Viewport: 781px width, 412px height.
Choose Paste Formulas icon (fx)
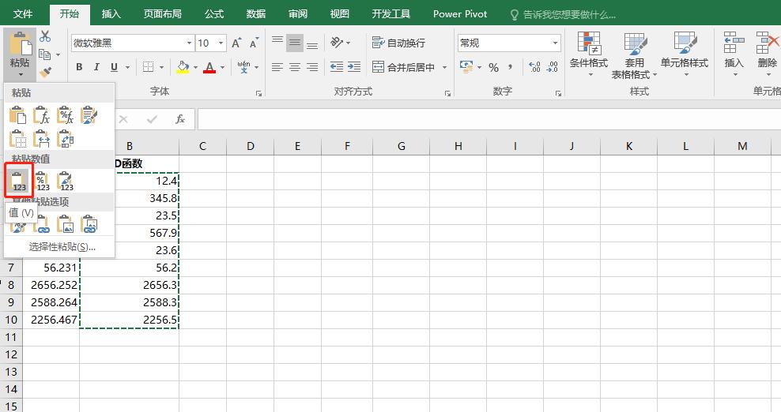click(x=42, y=115)
